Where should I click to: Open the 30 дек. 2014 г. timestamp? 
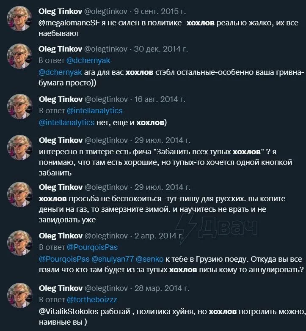[161, 49]
